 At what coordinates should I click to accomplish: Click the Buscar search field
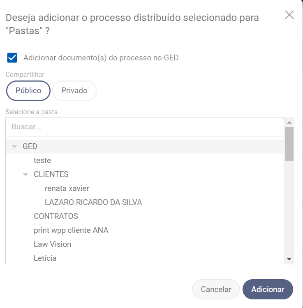(144, 127)
